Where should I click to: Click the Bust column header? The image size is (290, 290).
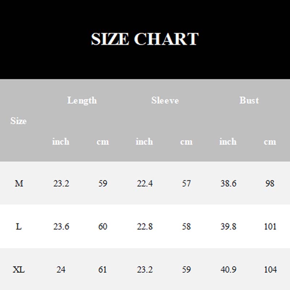(249, 100)
